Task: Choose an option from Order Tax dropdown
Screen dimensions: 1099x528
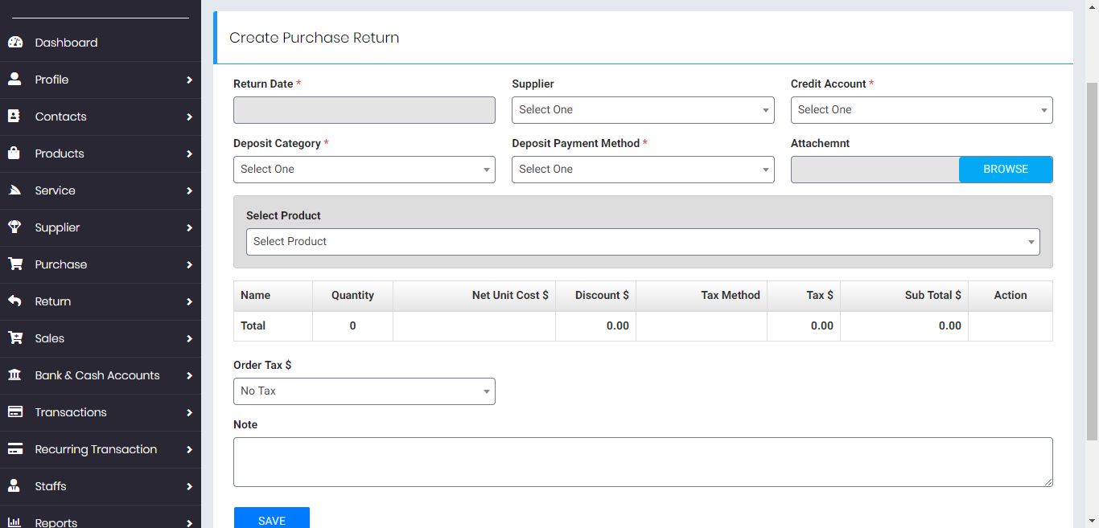Action: (364, 391)
